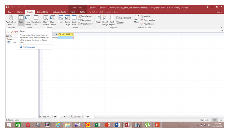Insert a new Module
The image size is (229, 133).
(145, 16)
